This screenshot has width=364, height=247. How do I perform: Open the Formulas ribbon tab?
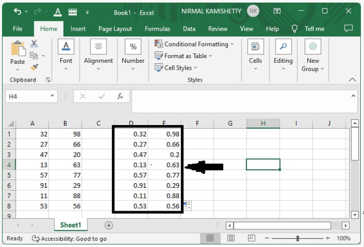[157, 29]
